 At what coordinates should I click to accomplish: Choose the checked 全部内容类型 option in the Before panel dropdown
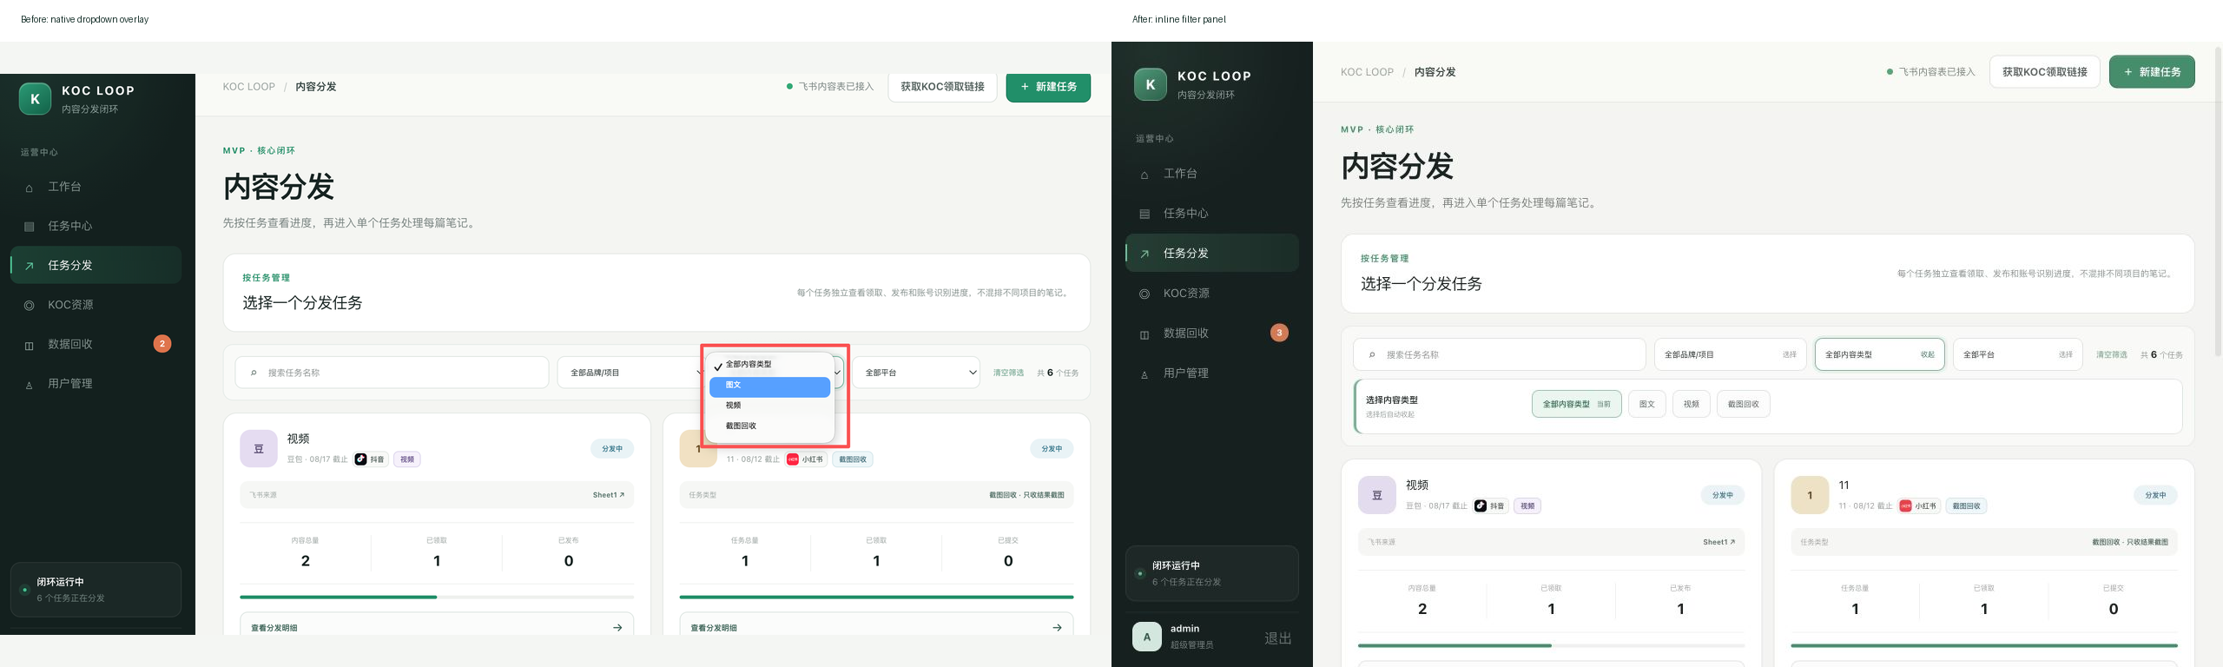(x=769, y=365)
